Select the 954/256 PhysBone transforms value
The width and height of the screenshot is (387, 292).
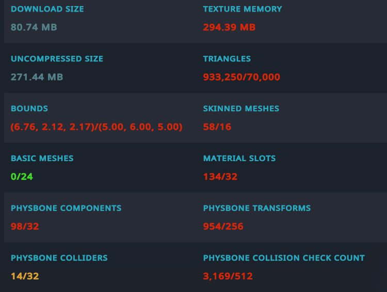tap(223, 227)
